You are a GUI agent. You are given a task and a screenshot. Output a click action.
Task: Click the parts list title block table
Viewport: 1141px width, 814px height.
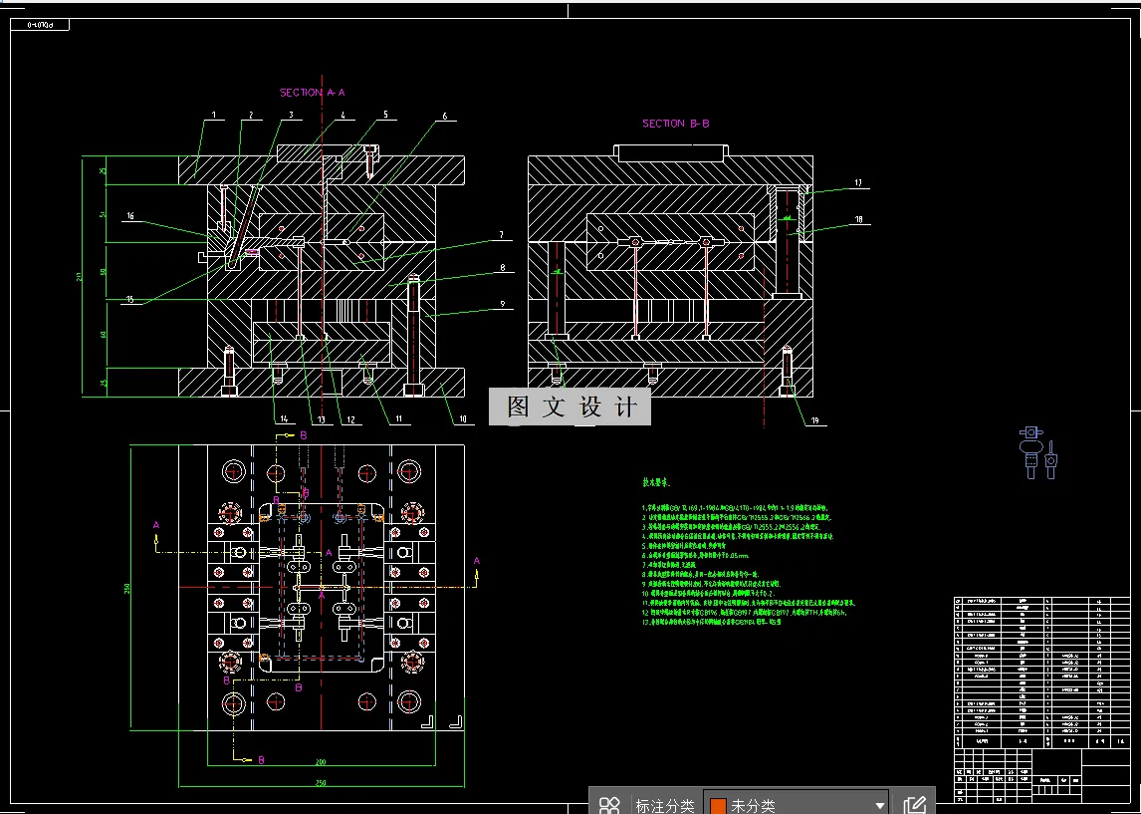pyautogui.click(x=1042, y=698)
